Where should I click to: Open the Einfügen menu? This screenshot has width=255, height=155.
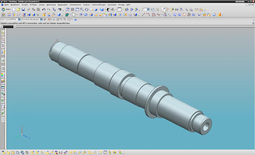[33, 5]
